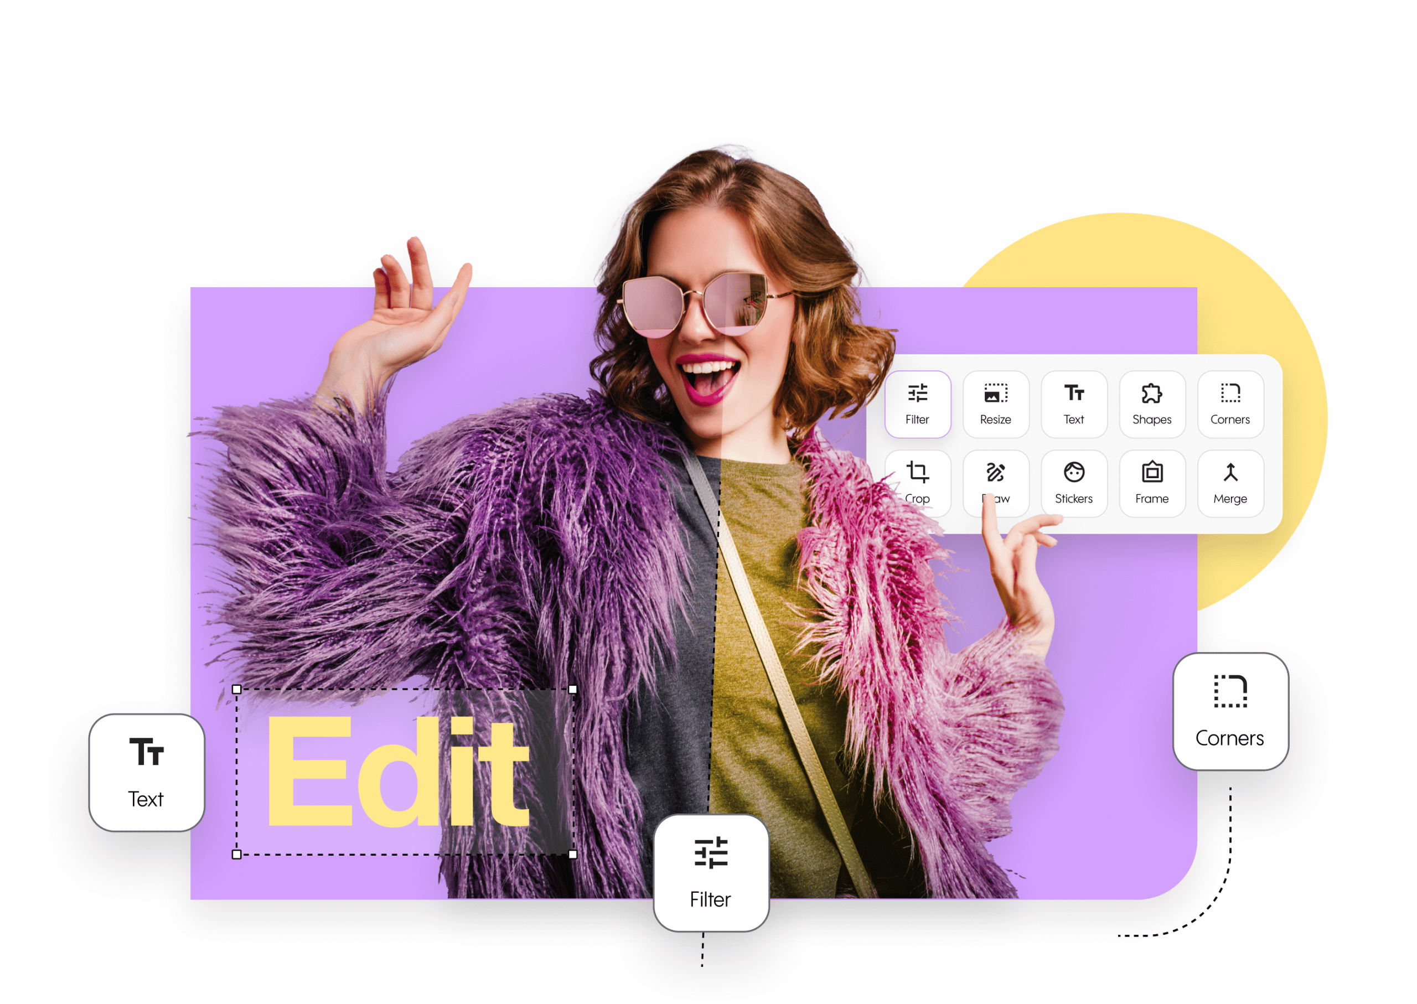This screenshot has width=1417, height=1004.
Task: Expand the Filter options panel
Action: (x=916, y=402)
